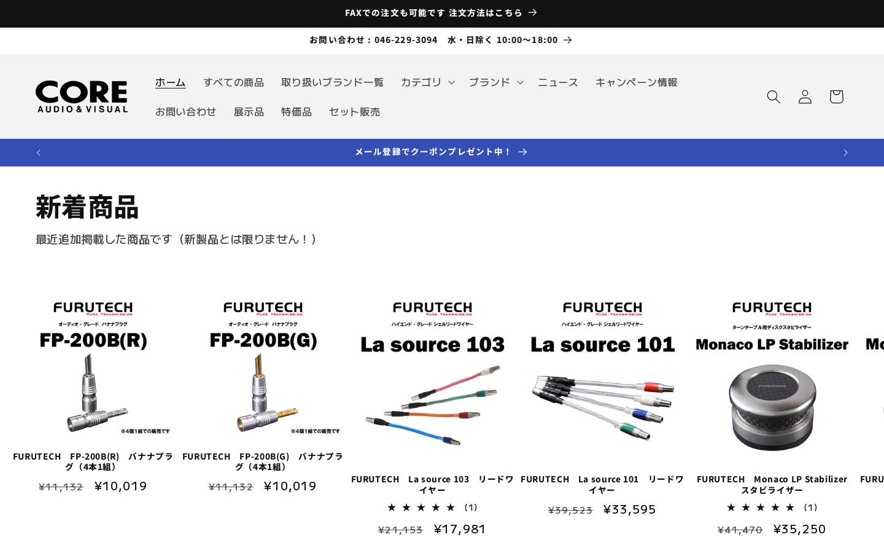The width and height of the screenshot is (884, 553).
Task: Open すべての商品 menu item
Action: [233, 82]
